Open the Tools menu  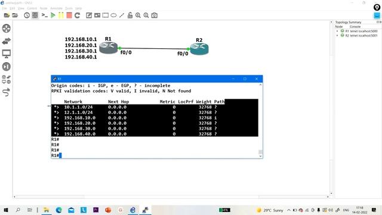pyautogui.click(x=69, y=8)
